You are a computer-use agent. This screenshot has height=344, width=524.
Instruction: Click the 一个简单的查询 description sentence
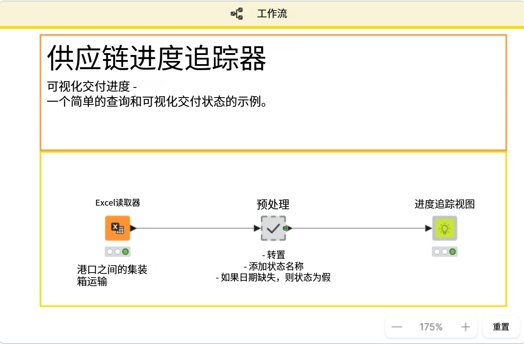tap(157, 101)
